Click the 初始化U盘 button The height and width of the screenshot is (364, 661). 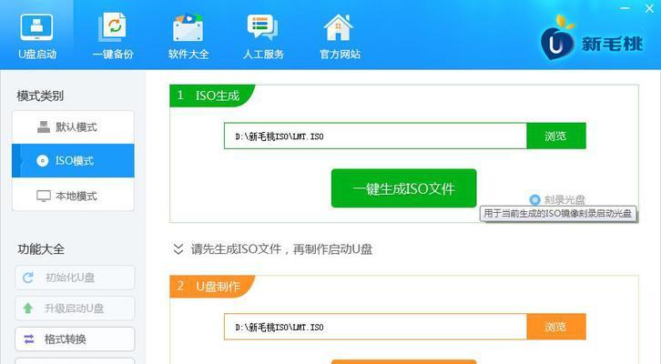pos(75,278)
